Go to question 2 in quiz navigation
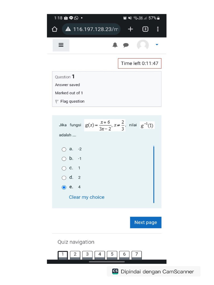This screenshot has width=214, height=285. (x=75, y=254)
